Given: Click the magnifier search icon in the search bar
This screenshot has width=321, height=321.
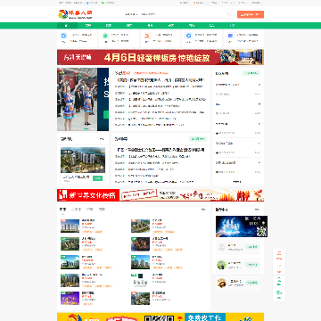Looking at the screenshot, I should (229, 14).
